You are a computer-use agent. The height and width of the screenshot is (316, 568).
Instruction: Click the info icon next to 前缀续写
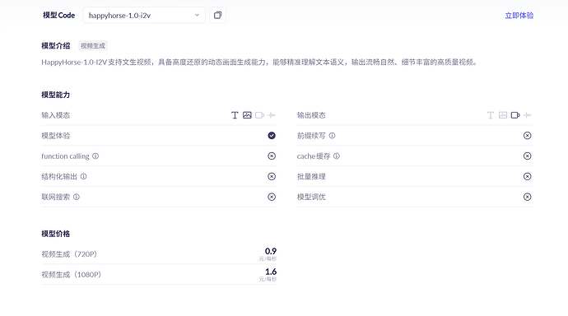(332, 136)
